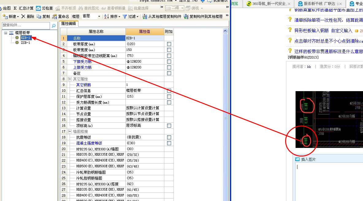Click the 查看钢筋量 toolbar icon
Viewport: 363px width, 201px height.
pyautogui.click(x=104, y=8)
